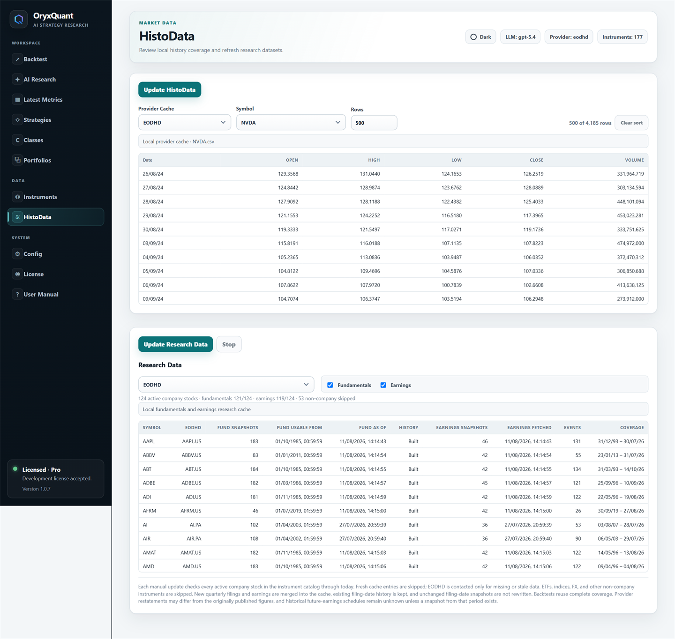This screenshot has height=639, width=675.
Task: Click the AI.PA cell
Action: 195,525
